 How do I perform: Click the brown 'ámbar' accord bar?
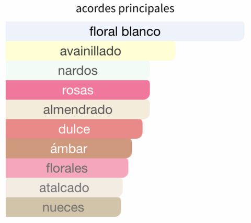(69, 149)
